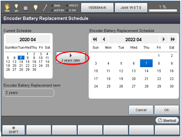Viewport: 181px width, 137px height.
Task: Go to next month with right arrow
Action: pos(163,39)
